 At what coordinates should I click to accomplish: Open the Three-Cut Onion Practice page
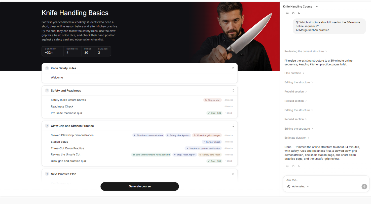(140, 148)
